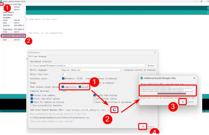The height and width of the screenshot is (135, 209).
Task: Close the Preferences dialog window
Action: click(155, 53)
